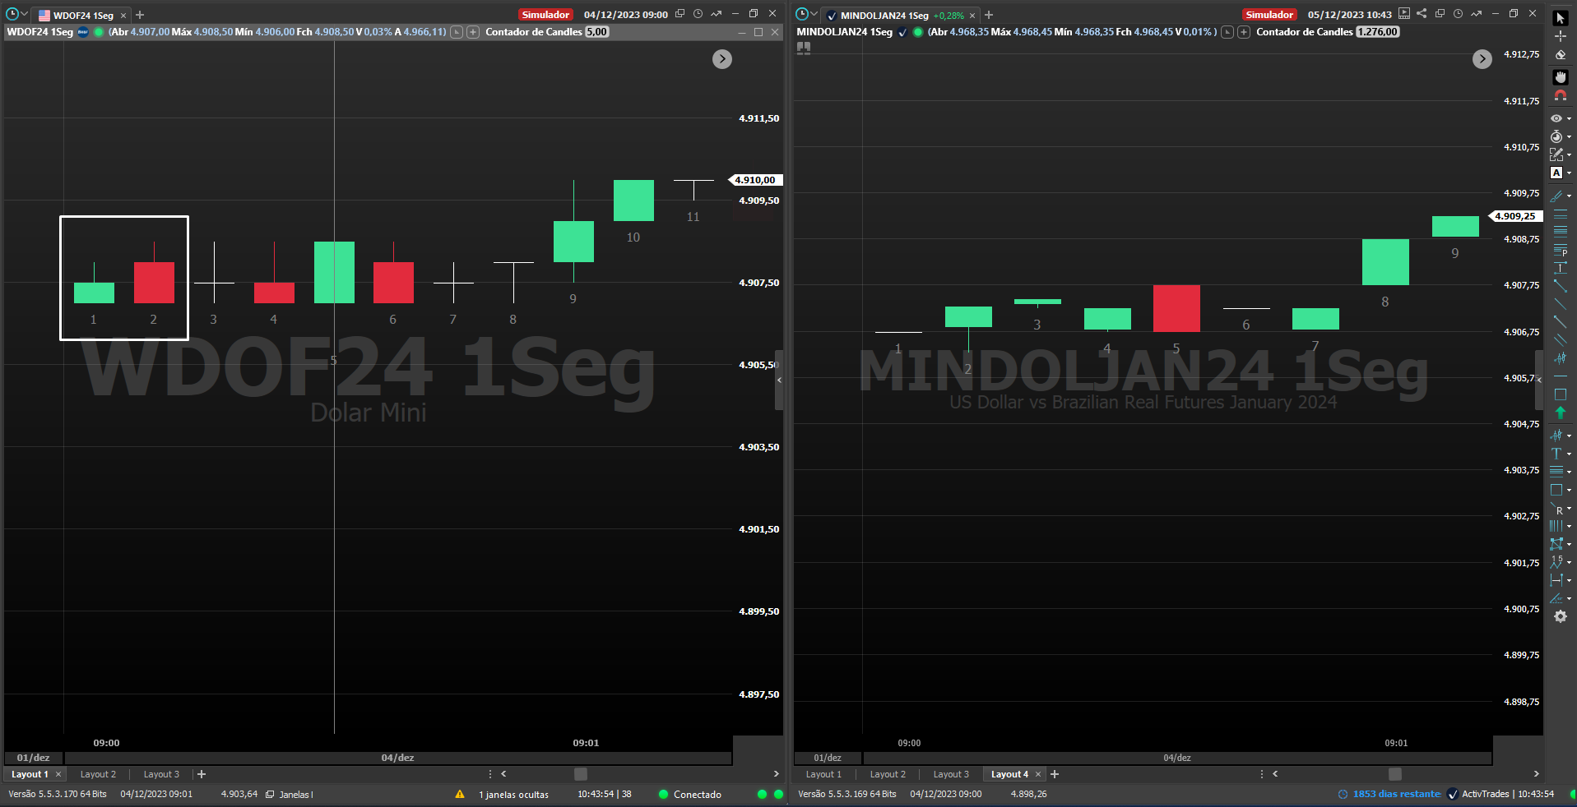Toggle the red magnet snap tool
The width and height of the screenshot is (1577, 807).
pos(1560,96)
